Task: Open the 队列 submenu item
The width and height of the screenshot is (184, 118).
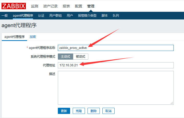Action: tap(116, 16)
